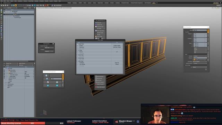Click the red icon in the top toolbar
This screenshot has height=125, width=222.
(x=45, y=6)
